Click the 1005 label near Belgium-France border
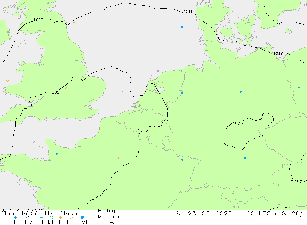Screen dimensions: 307x225 tap(143, 130)
